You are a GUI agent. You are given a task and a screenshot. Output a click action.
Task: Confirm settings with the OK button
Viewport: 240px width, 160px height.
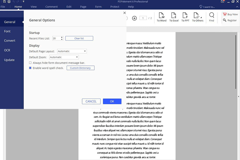point(112,101)
